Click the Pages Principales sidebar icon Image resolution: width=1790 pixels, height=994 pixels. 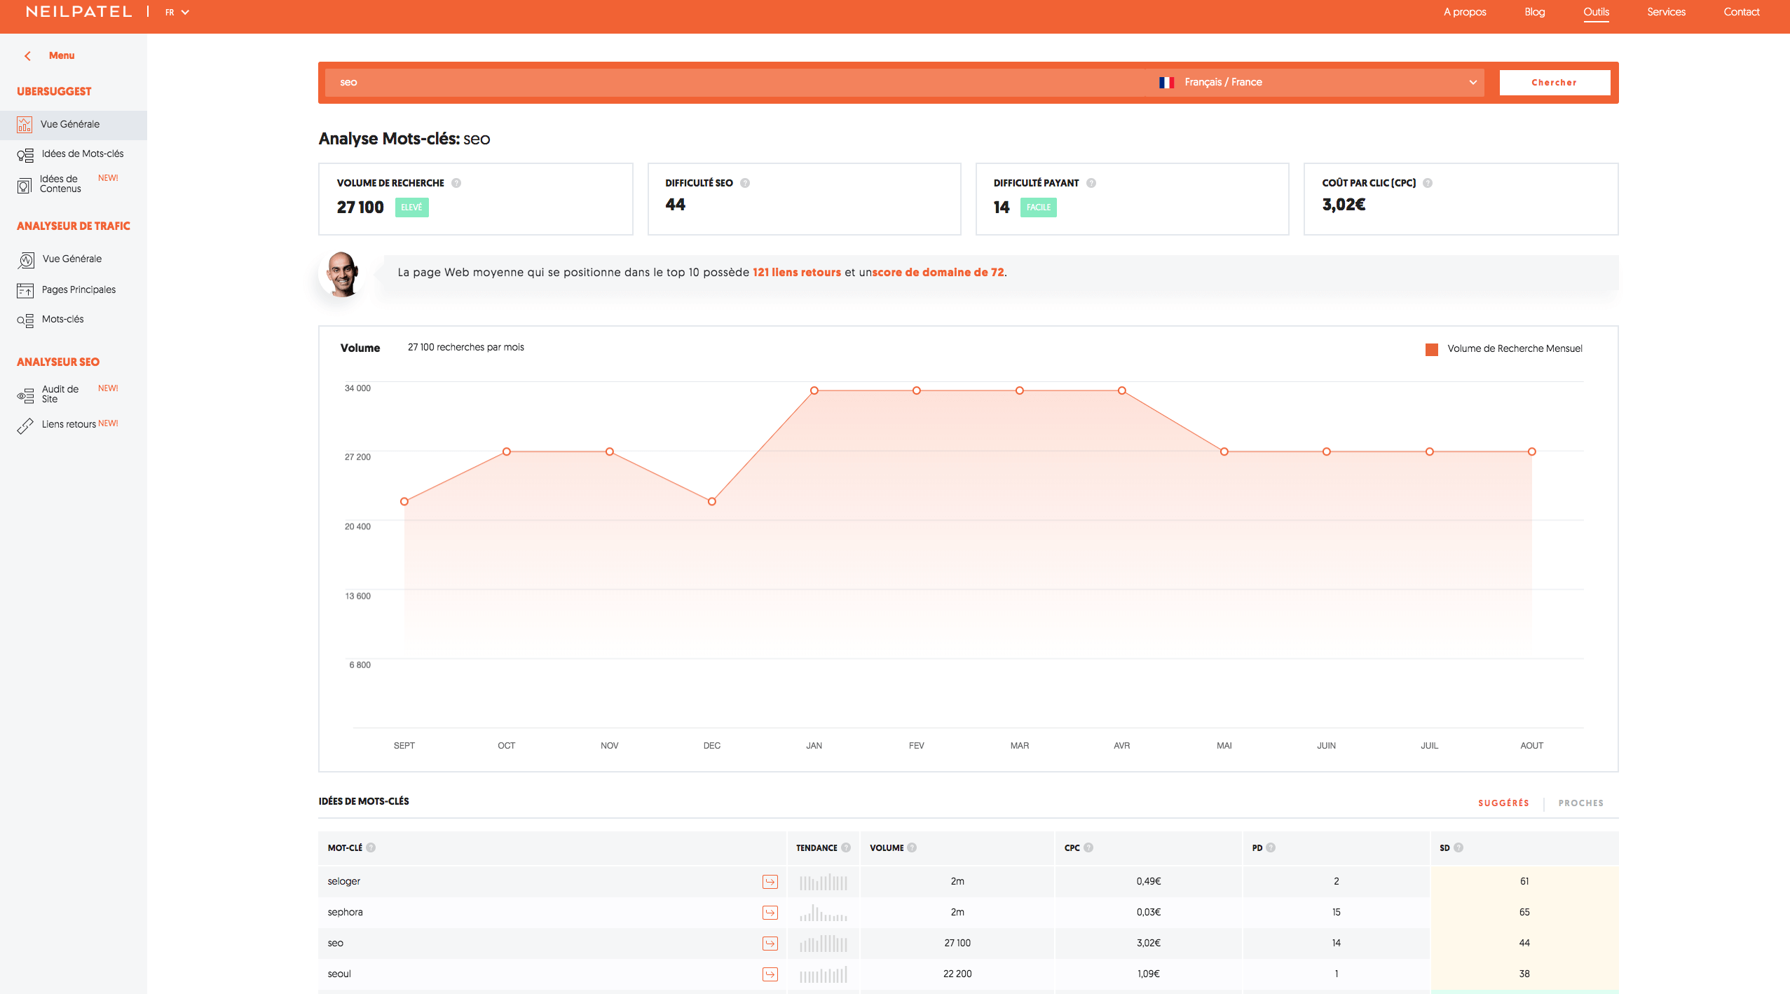pyautogui.click(x=25, y=290)
